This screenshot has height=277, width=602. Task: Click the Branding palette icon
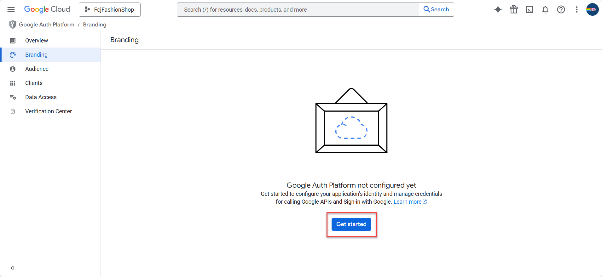pos(13,55)
